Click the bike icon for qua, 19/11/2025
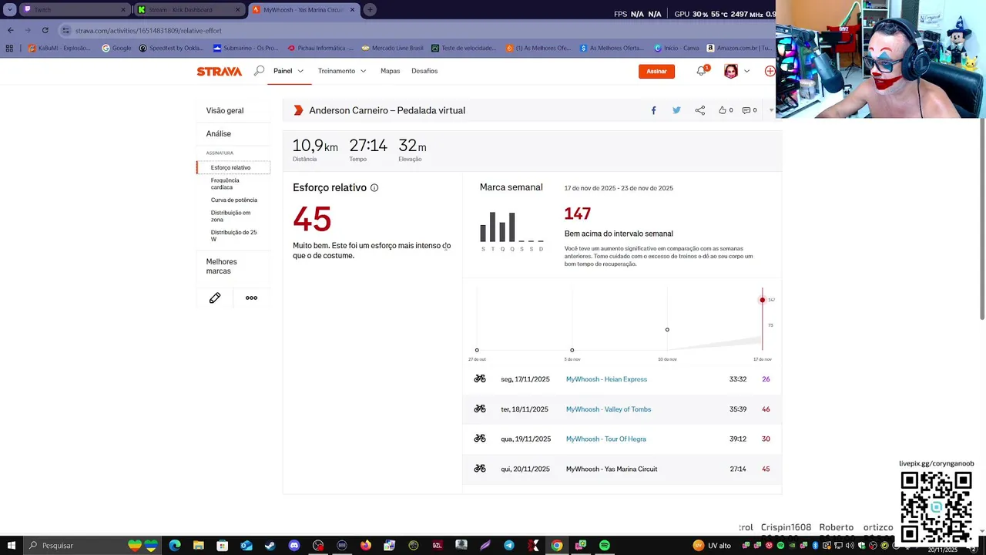This screenshot has width=986, height=555. coord(480,438)
